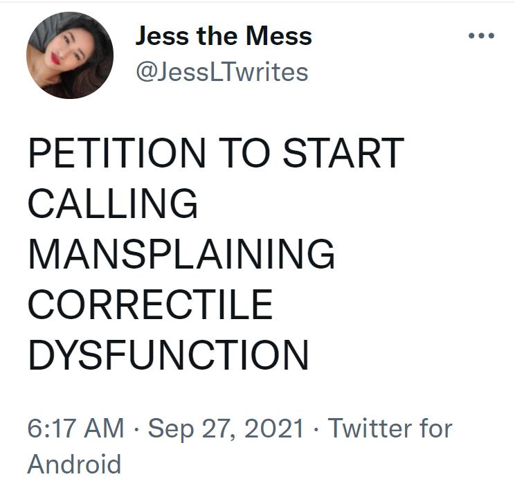Click the AM label in the timestamp
Image resolution: width=515 pixels, height=488 pixels.
pyautogui.click(x=105, y=428)
